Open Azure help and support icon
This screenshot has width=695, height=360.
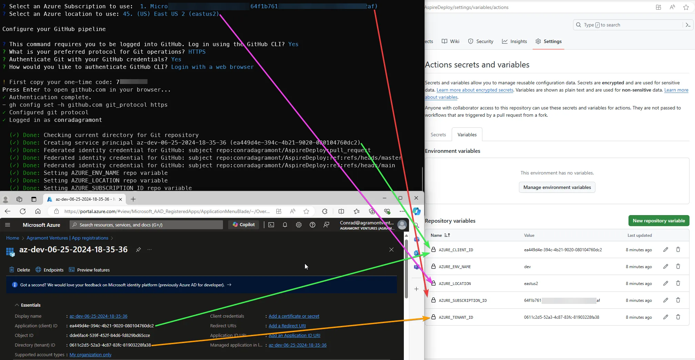313,225
